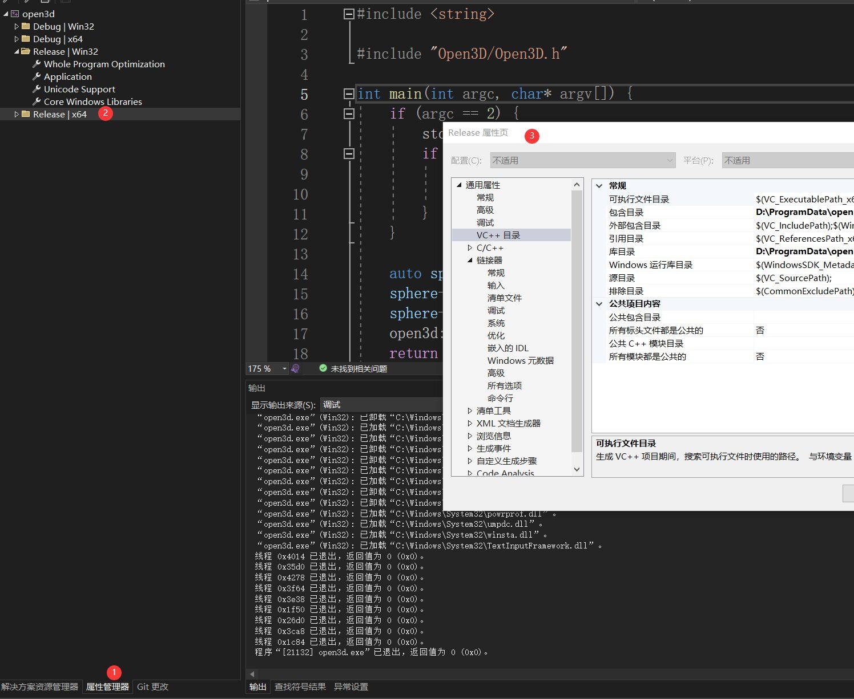Switch to the Git 更改 tab

[152, 686]
